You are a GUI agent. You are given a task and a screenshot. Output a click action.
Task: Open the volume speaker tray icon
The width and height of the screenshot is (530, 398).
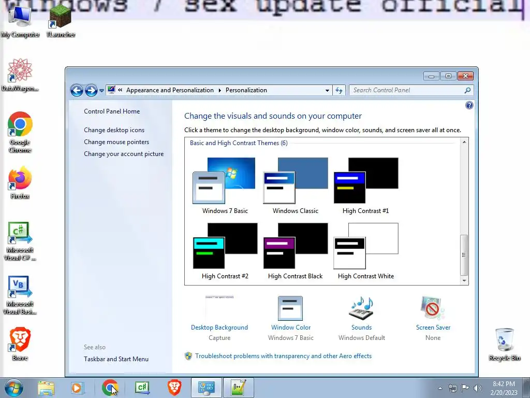478,388
